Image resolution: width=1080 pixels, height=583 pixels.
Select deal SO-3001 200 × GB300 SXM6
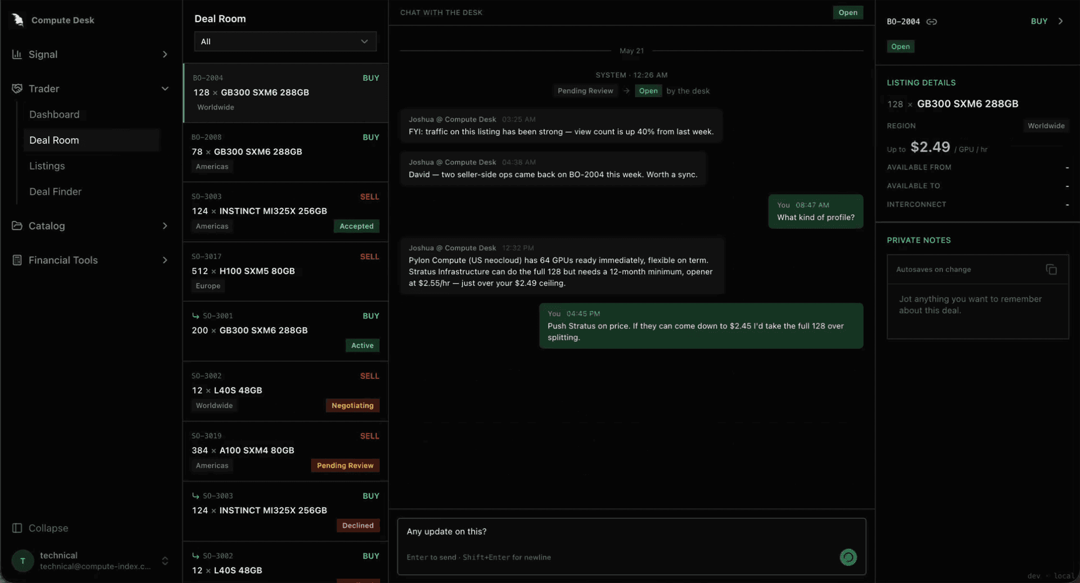286,331
